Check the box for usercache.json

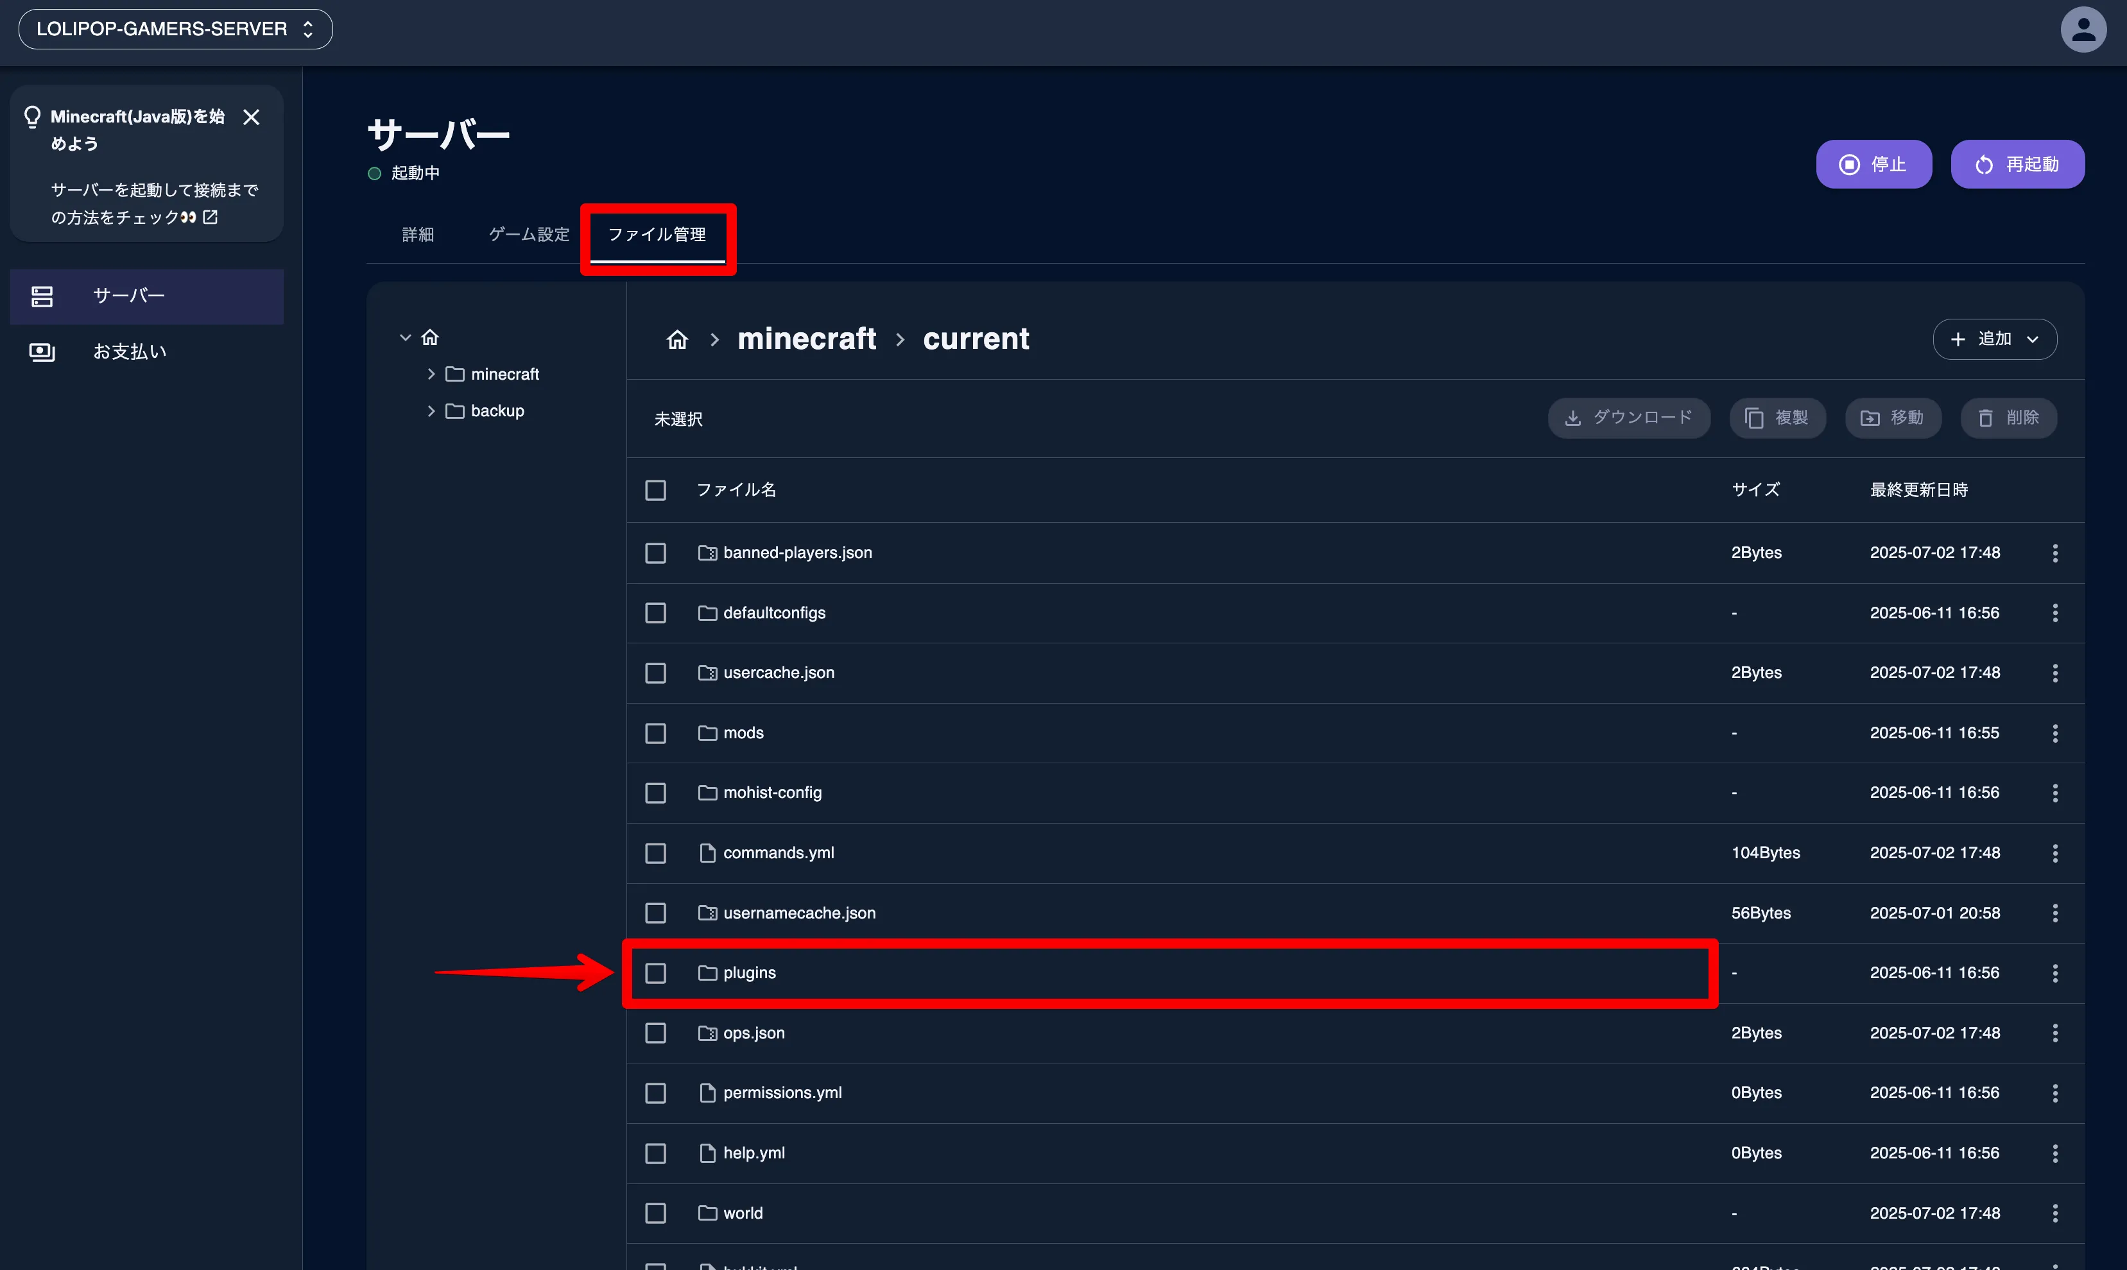656,673
